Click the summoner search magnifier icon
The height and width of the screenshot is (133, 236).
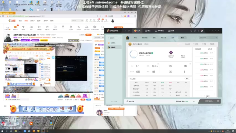pyautogui.click(x=216, y=38)
